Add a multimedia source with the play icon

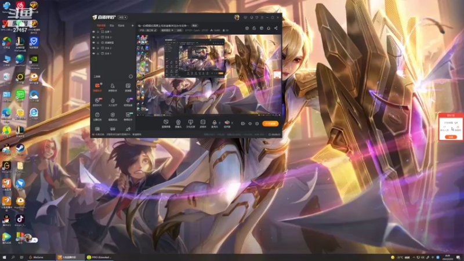tap(202, 124)
